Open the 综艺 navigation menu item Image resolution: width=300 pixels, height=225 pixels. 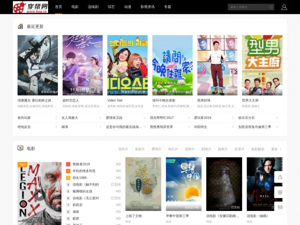[111, 7]
